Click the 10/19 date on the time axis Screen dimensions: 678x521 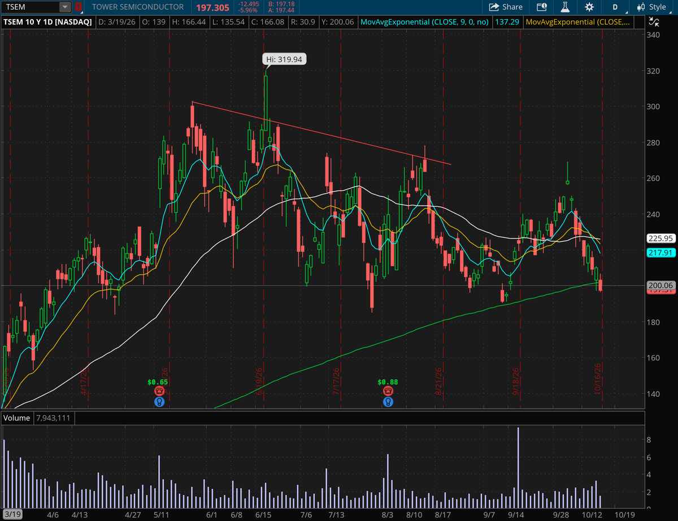tap(624, 515)
